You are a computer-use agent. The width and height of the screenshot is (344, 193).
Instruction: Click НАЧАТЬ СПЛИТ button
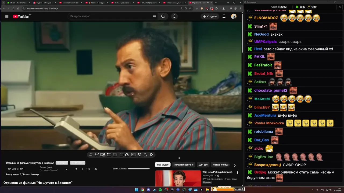tap(16, 169)
